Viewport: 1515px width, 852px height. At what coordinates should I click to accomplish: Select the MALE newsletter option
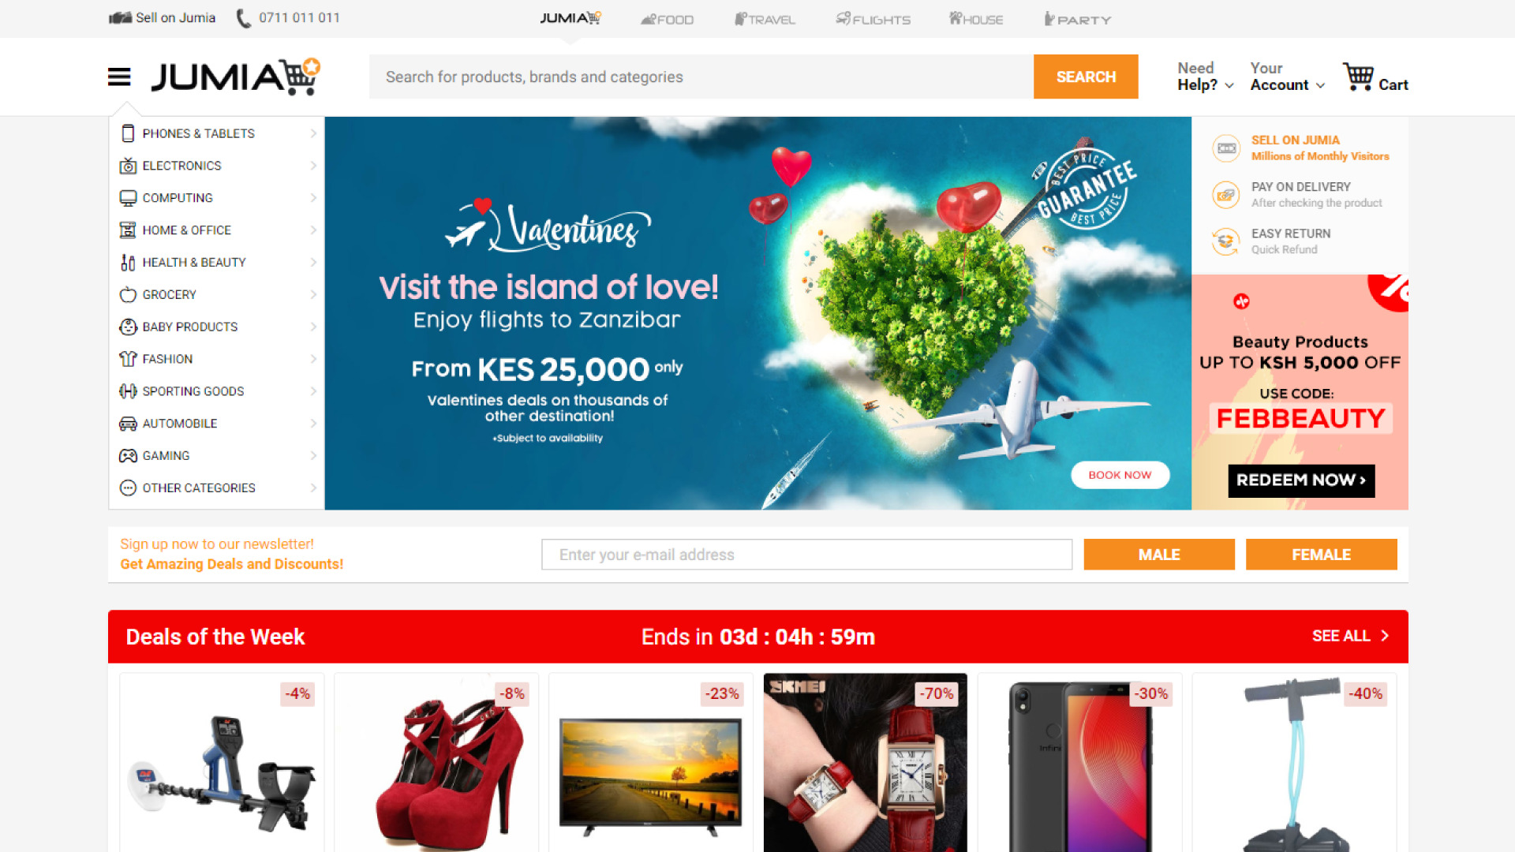click(1159, 555)
